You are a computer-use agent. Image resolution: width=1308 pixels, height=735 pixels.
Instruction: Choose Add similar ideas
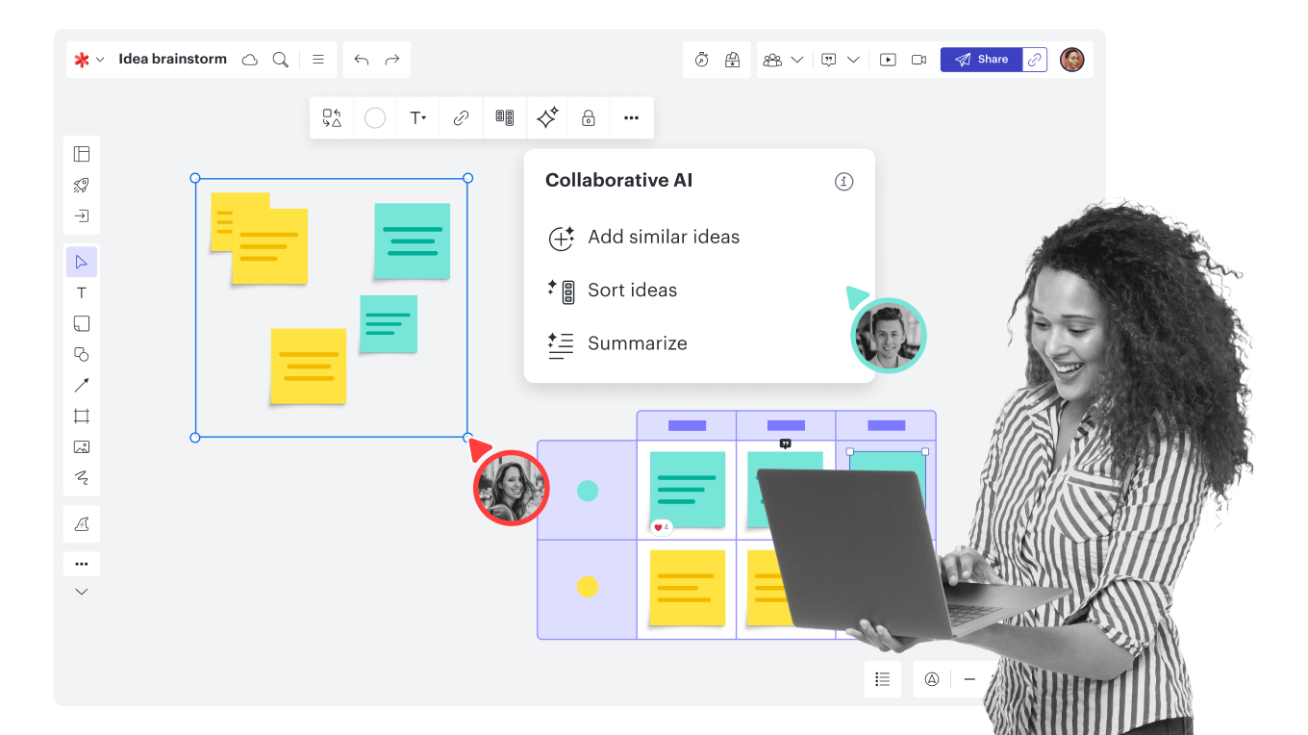664,238
